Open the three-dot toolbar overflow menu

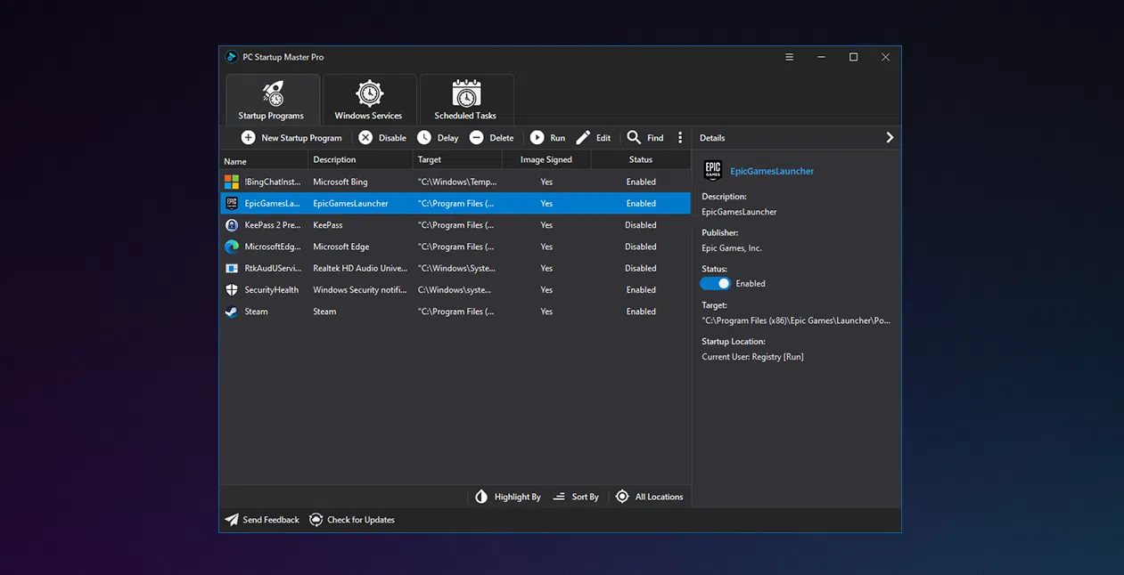tap(680, 138)
